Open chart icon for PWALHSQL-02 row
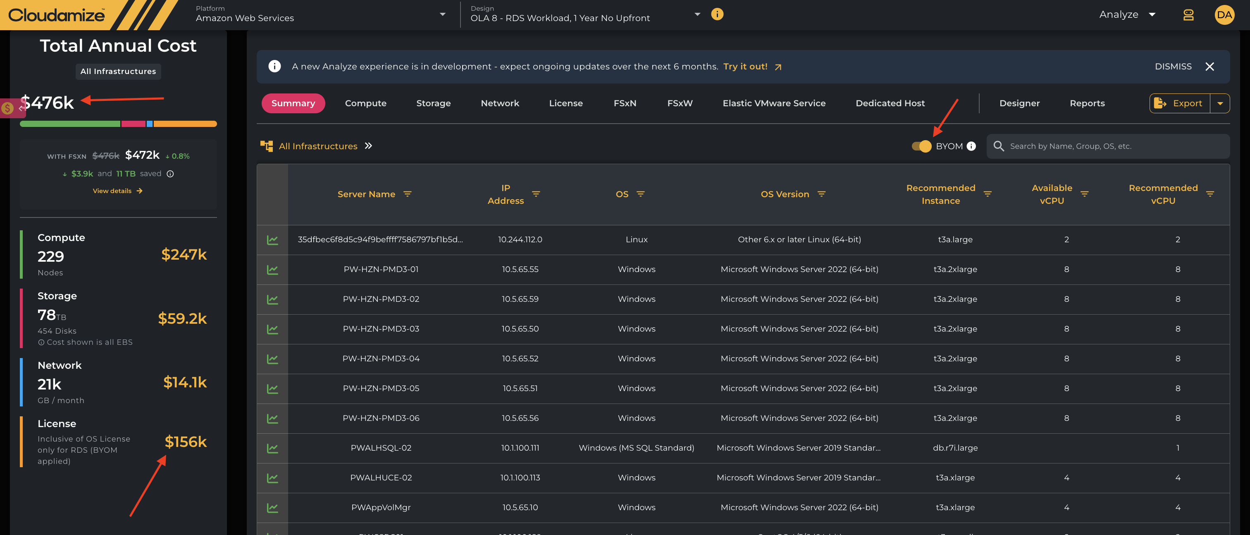The height and width of the screenshot is (535, 1250). pyautogui.click(x=272, y=448)
